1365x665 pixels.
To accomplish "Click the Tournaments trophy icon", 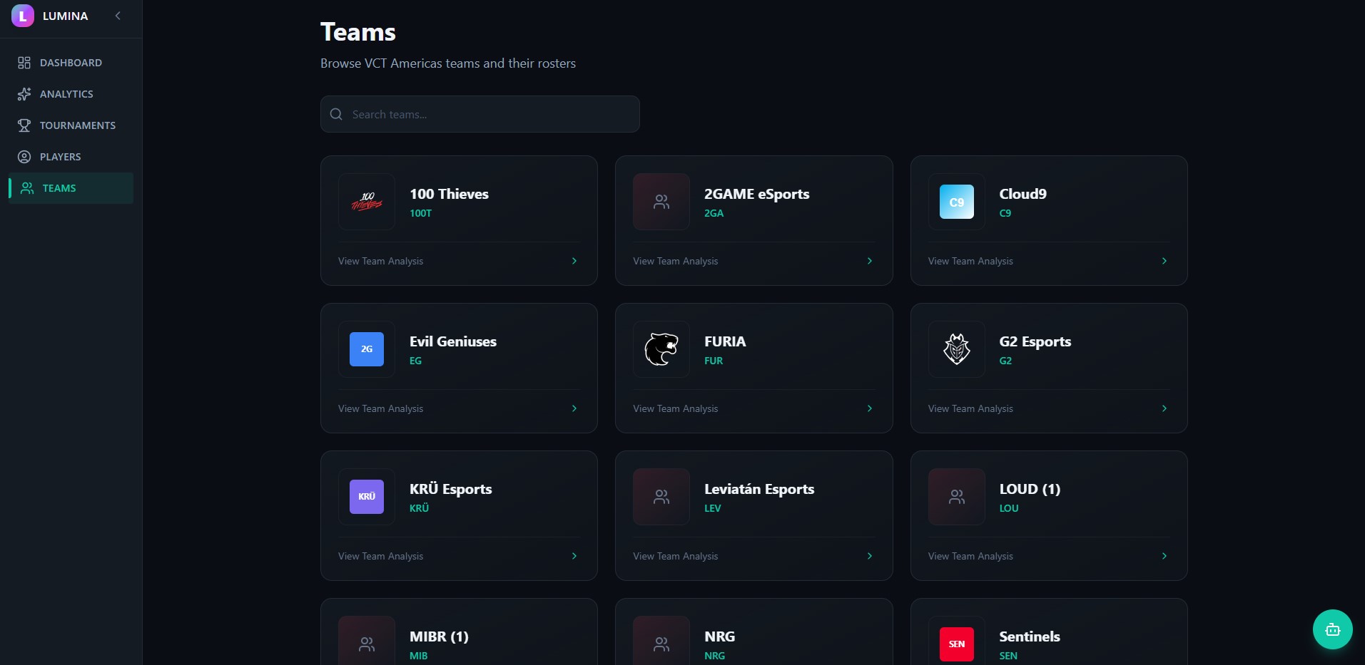I will pyautogui.click(x=24, y=125).
